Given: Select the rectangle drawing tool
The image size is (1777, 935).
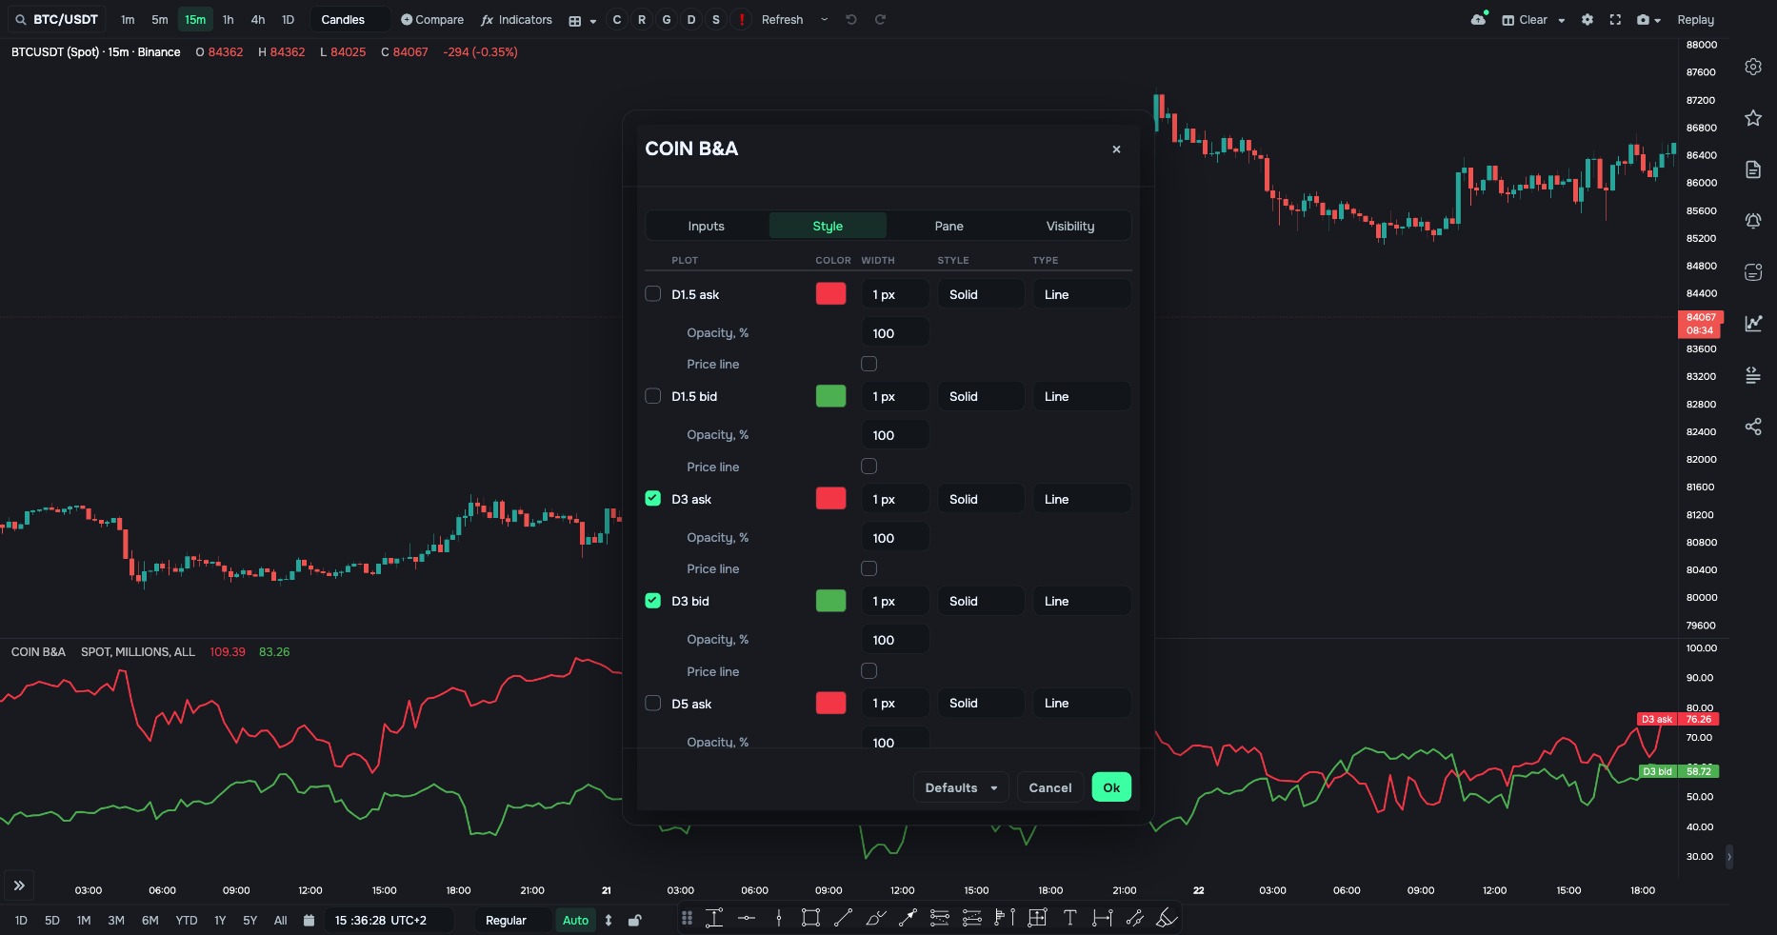Looking at the screenshot, I should pos(810,918).
